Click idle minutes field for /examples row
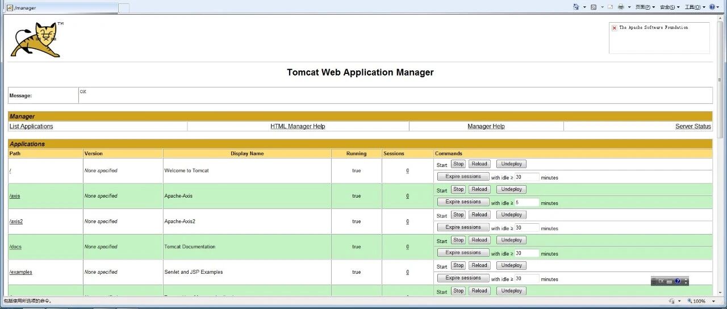The height and width of the screenshot is (309, 727). click(527, 278)
